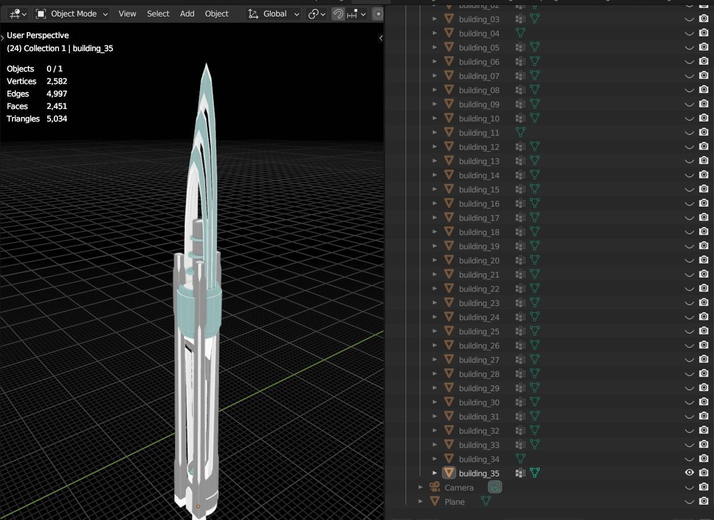Expand the viewport sidebar arrow
This screenshot has width=714, height=520.
click(x=381, y=38)
